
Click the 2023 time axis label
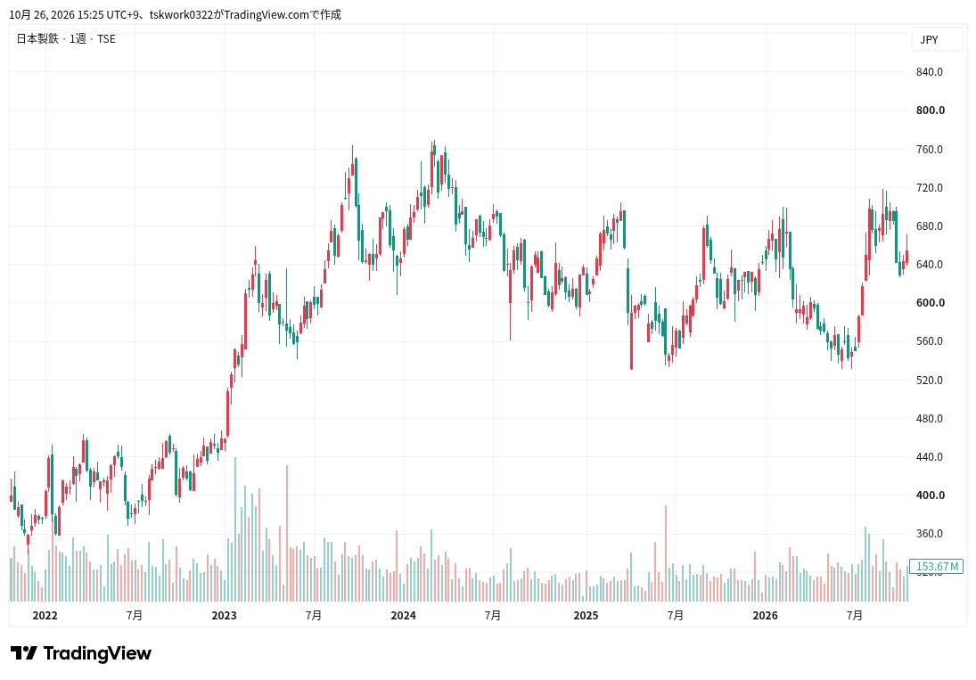tap(224, 616)
